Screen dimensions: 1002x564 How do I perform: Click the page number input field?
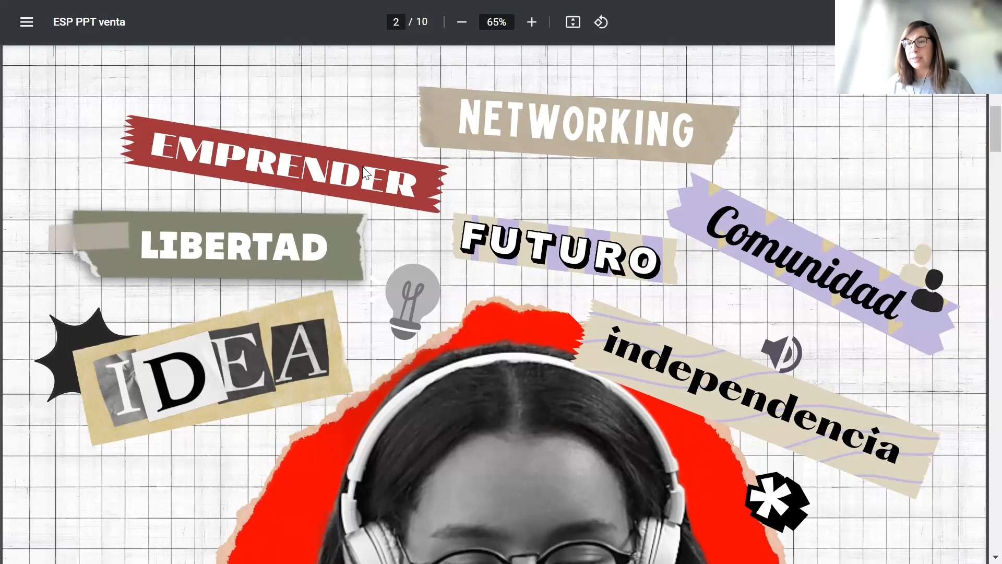(396, 22)
